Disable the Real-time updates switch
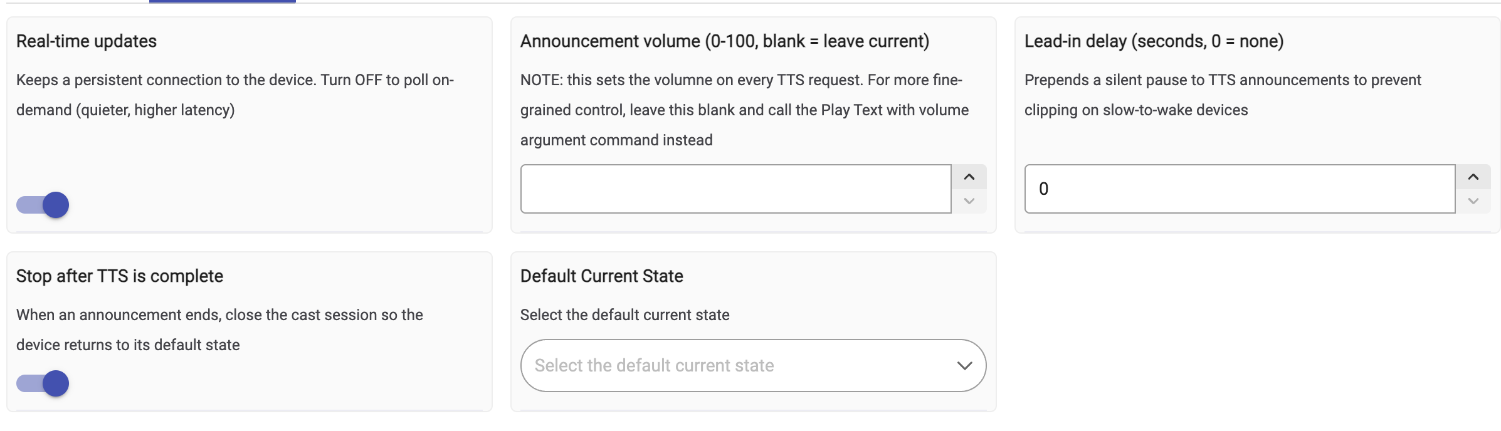 pos(43,205)
